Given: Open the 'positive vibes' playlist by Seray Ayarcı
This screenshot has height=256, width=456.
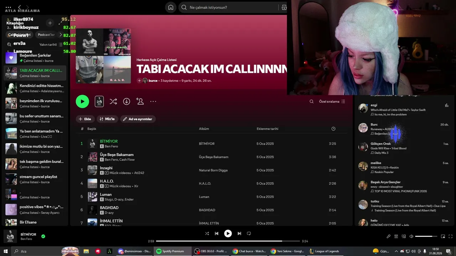Looking at the screenshot, I should coord(35,210).
